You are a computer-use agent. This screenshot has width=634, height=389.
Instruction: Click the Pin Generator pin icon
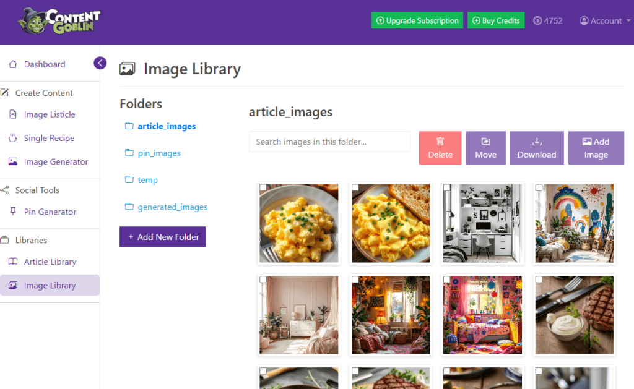point(13,212)
